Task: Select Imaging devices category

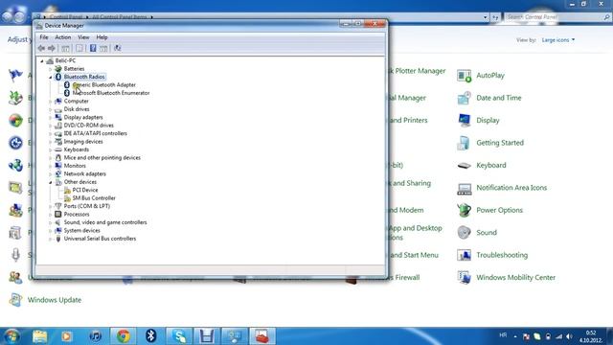Action: [x=83, y=142]
